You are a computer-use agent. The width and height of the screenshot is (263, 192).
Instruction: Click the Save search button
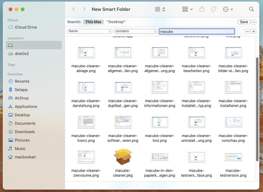(244, 22)
